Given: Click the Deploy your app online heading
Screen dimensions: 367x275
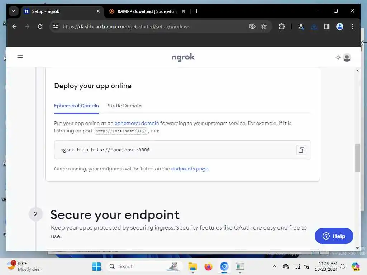Looking at the screenshot, I should point(93,86).
